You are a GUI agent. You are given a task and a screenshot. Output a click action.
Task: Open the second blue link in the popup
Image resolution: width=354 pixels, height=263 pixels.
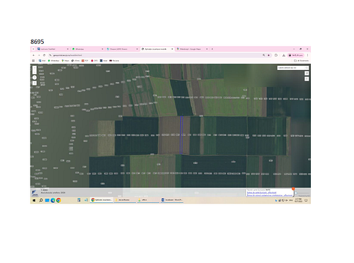[x=269, y=195]
